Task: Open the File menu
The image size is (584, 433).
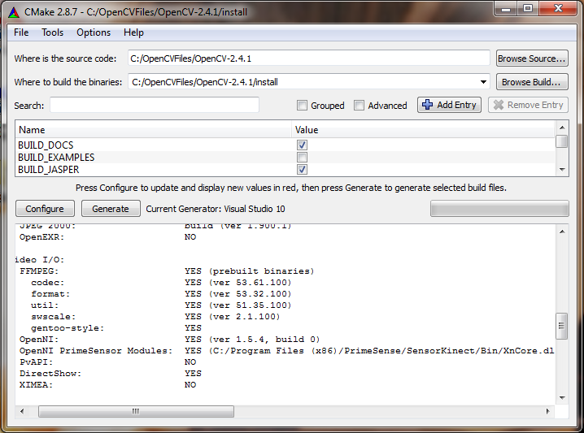Action: 21,32
